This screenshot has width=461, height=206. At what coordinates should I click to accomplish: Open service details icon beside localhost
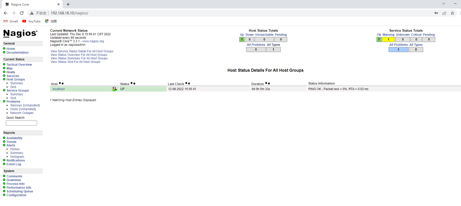tap(114, 89)
